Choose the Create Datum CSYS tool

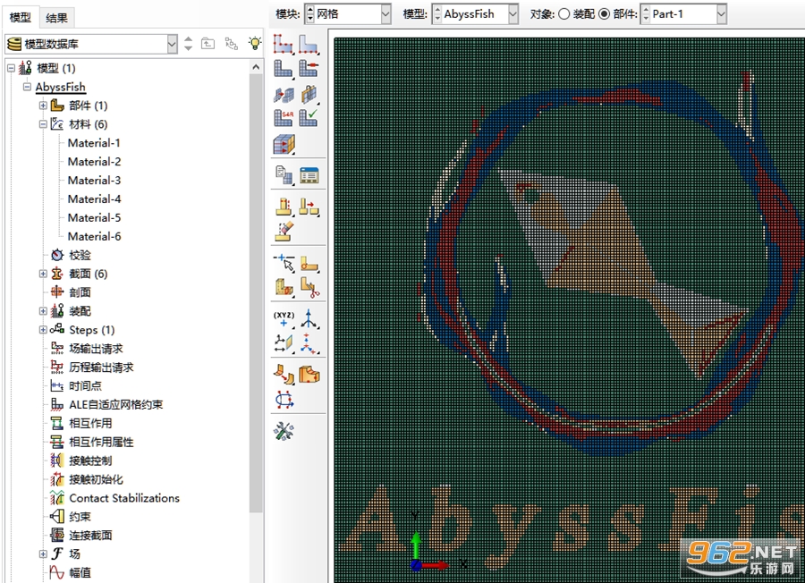tap(309, 342)
